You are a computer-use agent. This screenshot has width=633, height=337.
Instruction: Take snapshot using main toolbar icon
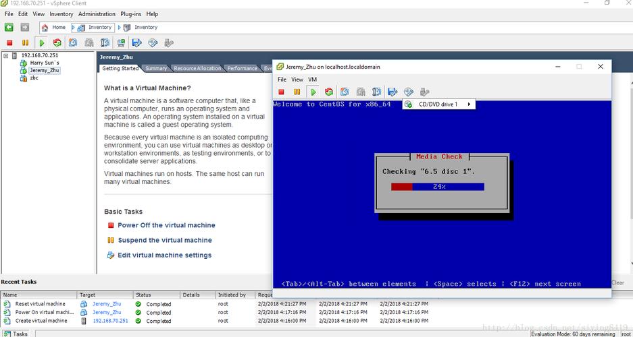click(x=73, y=42)
